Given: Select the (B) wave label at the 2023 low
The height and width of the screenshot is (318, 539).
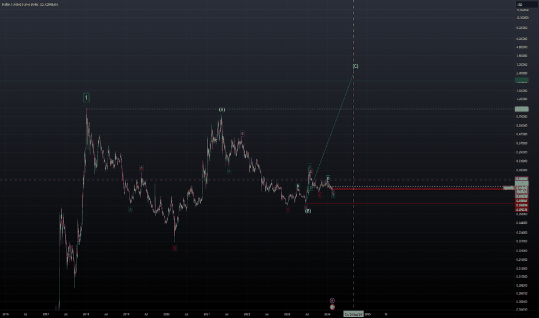Looking at the screenshot, I should click(308, 210).
